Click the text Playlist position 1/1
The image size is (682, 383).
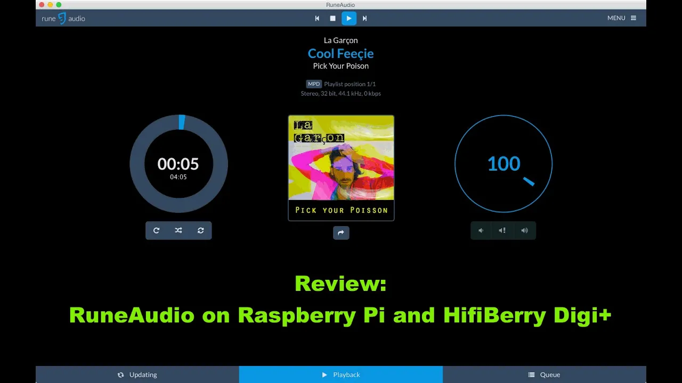350,84
